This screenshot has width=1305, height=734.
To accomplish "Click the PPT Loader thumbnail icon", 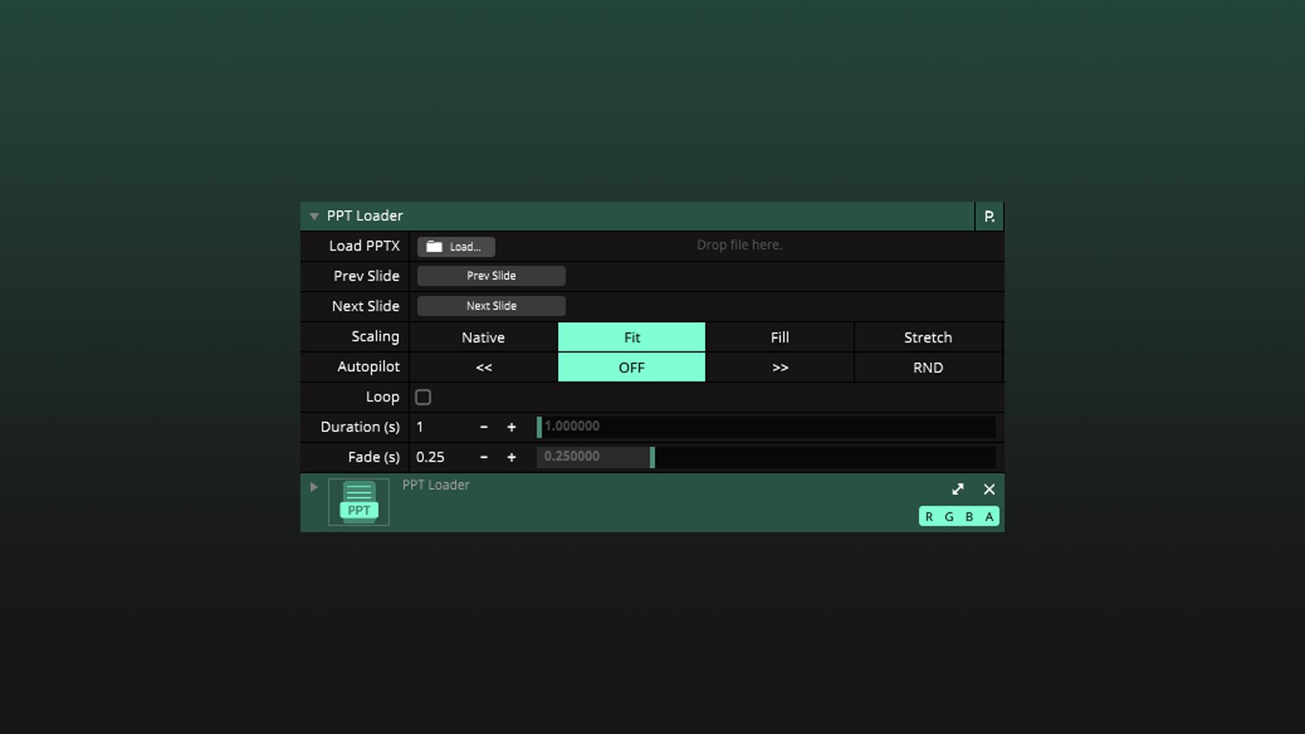I will coord(358,502).
